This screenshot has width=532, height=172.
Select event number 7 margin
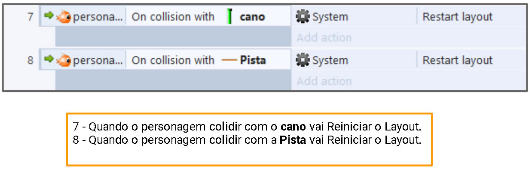[30, 17]
